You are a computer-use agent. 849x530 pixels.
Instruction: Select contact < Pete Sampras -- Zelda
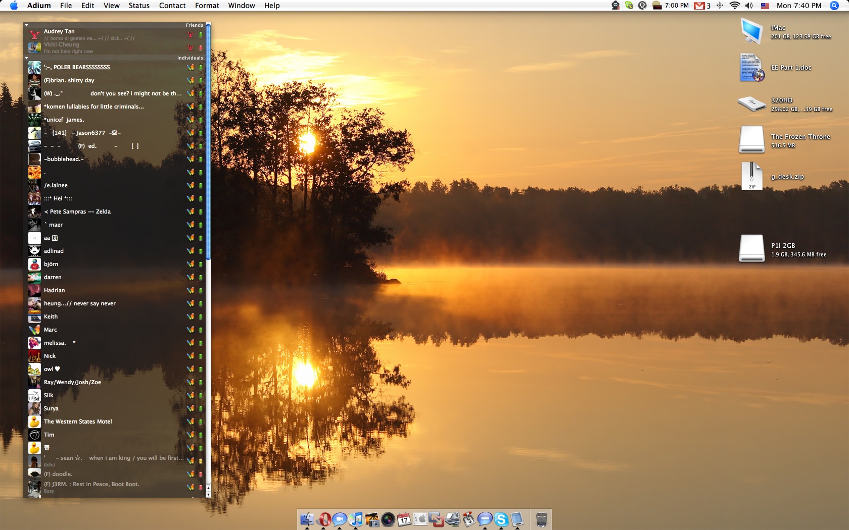[115, 211]
